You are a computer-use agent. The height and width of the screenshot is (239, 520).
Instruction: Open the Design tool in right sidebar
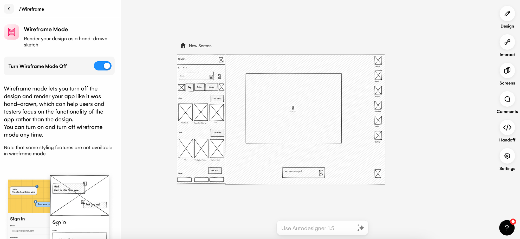point(507,14)
